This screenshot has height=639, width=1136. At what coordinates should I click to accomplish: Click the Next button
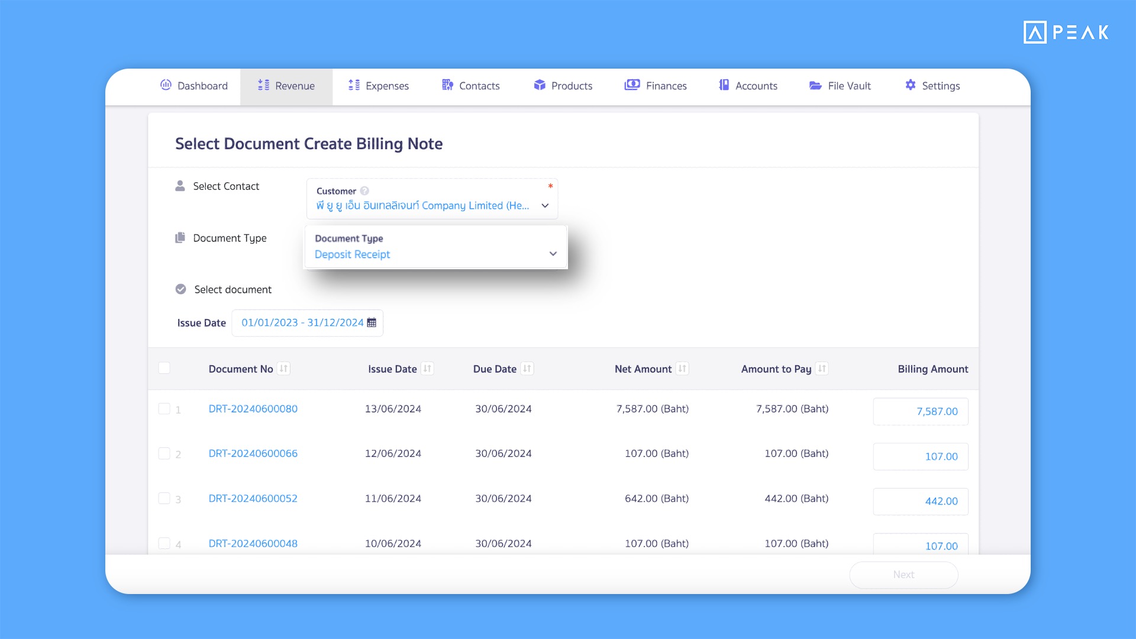(903, 575)
